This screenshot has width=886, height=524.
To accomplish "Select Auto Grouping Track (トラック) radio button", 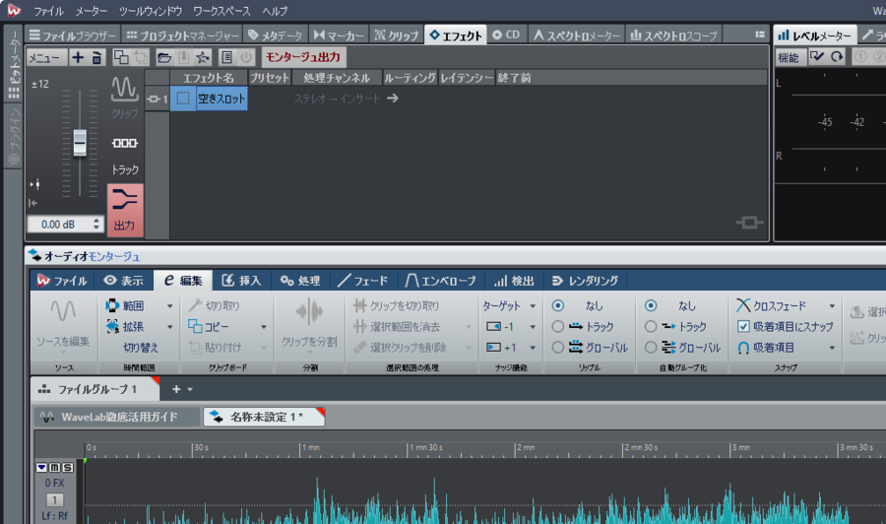I will pos(651,327).
